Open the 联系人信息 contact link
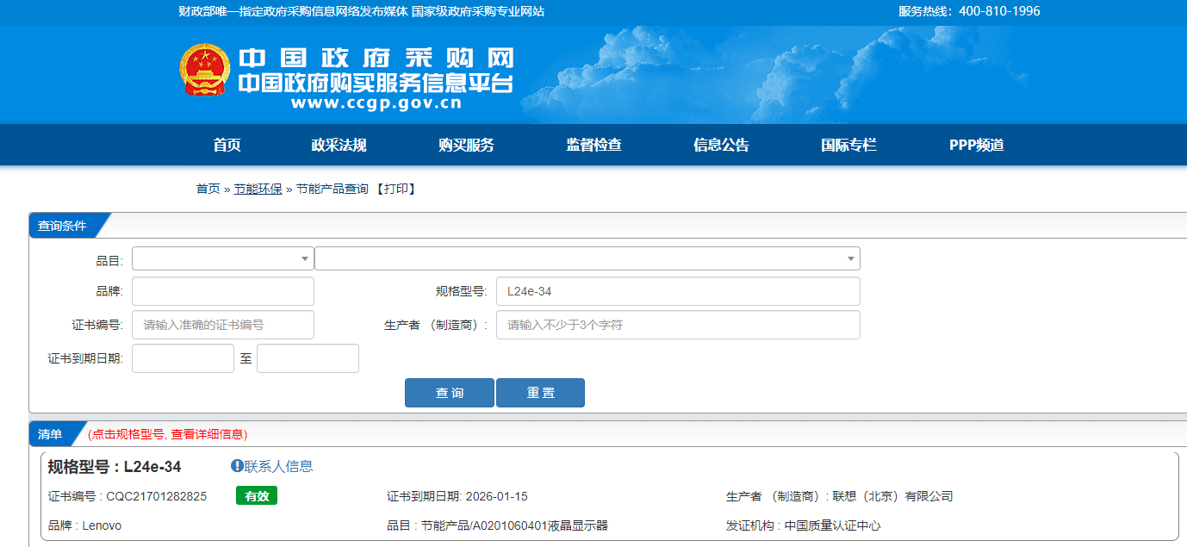This screenshot has height=547, width=1187. tap(279, 466)
